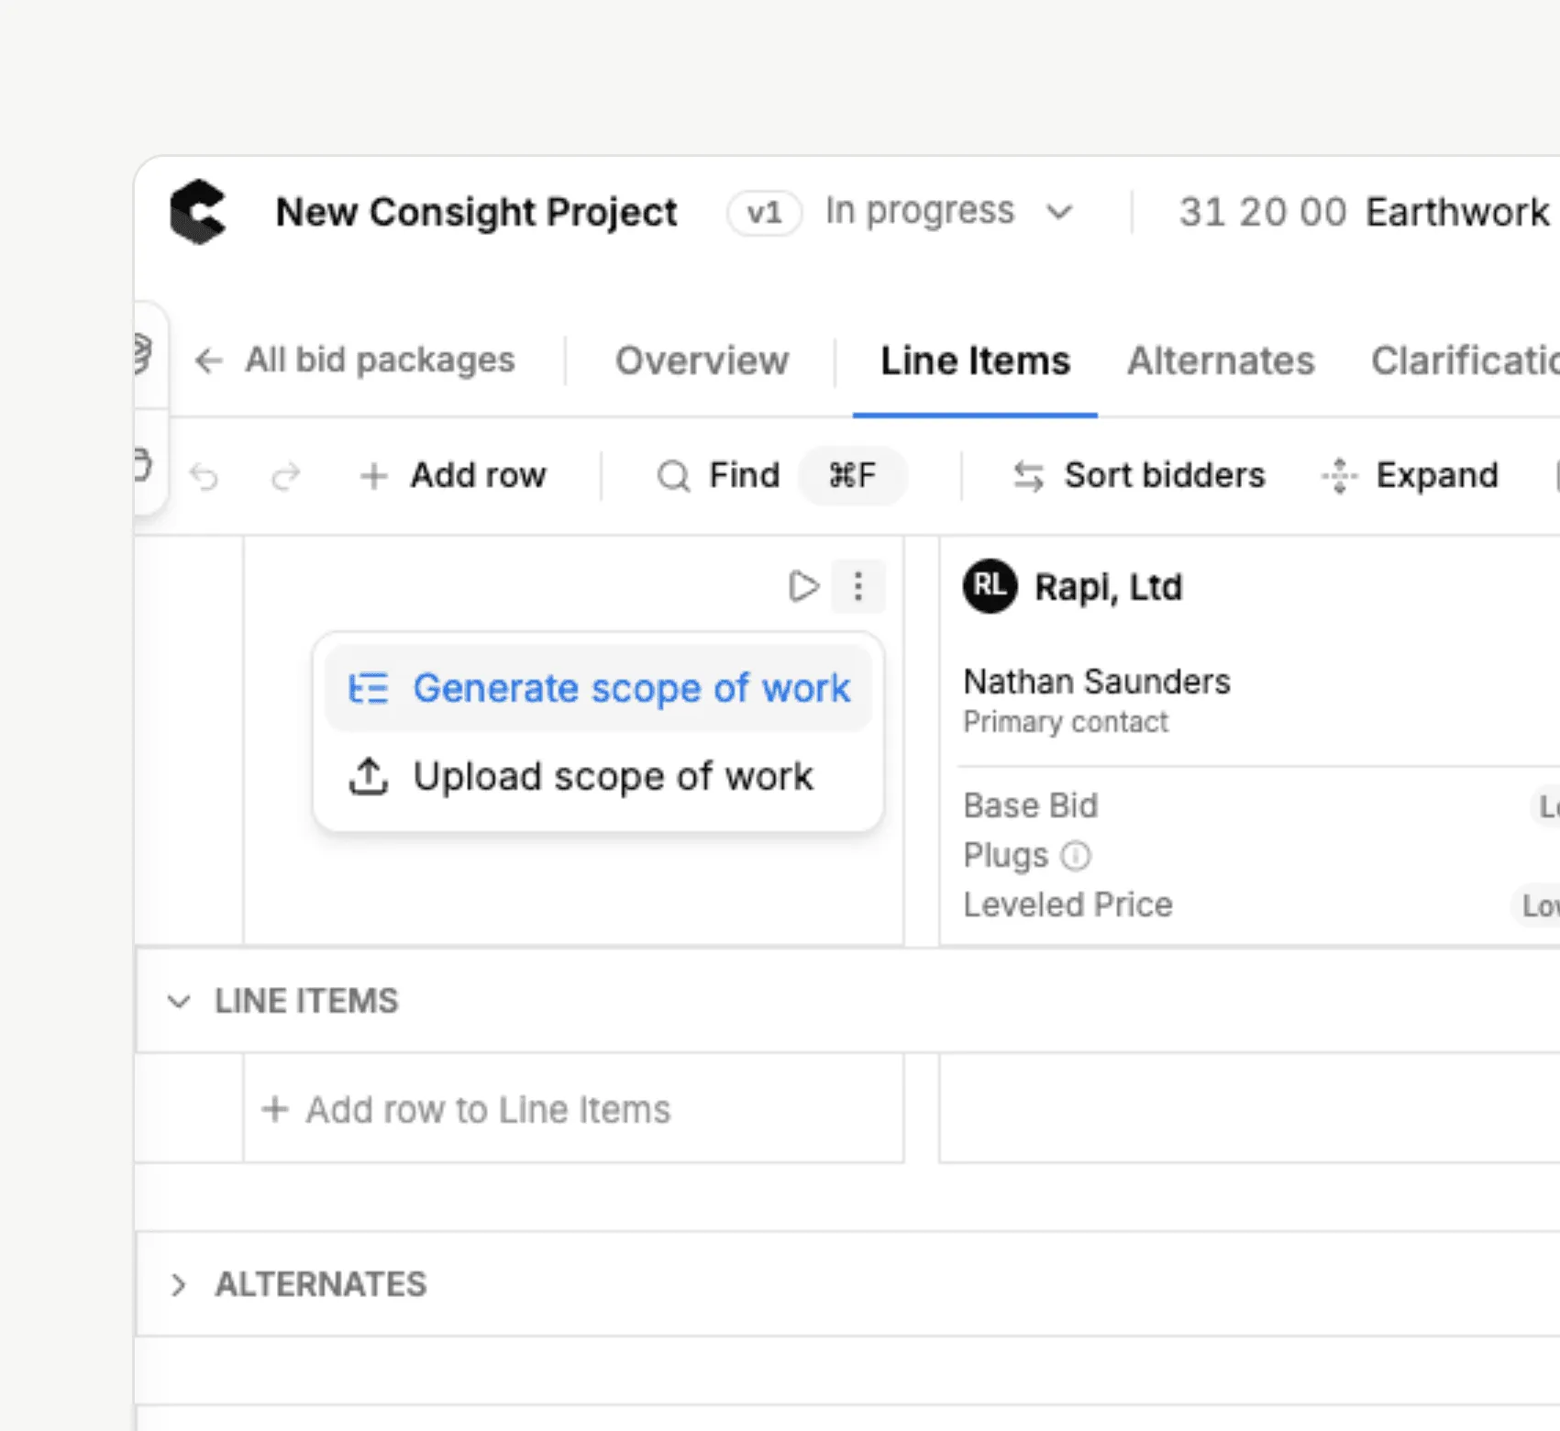
Task: Open the Alternates tab
Action: (x=1221, y=361)
